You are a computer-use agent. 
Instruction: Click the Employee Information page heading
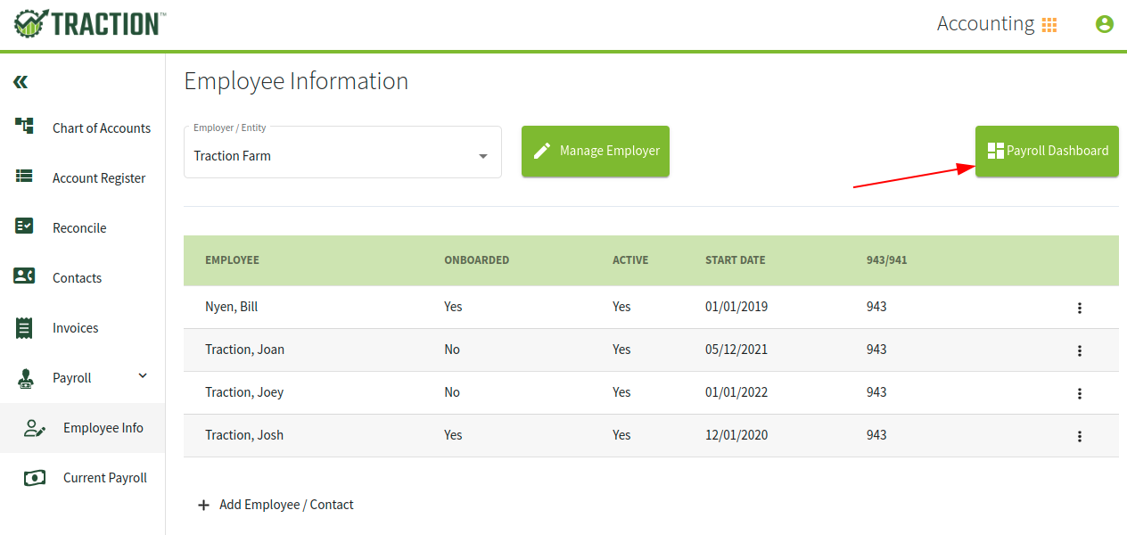point(296,81)
